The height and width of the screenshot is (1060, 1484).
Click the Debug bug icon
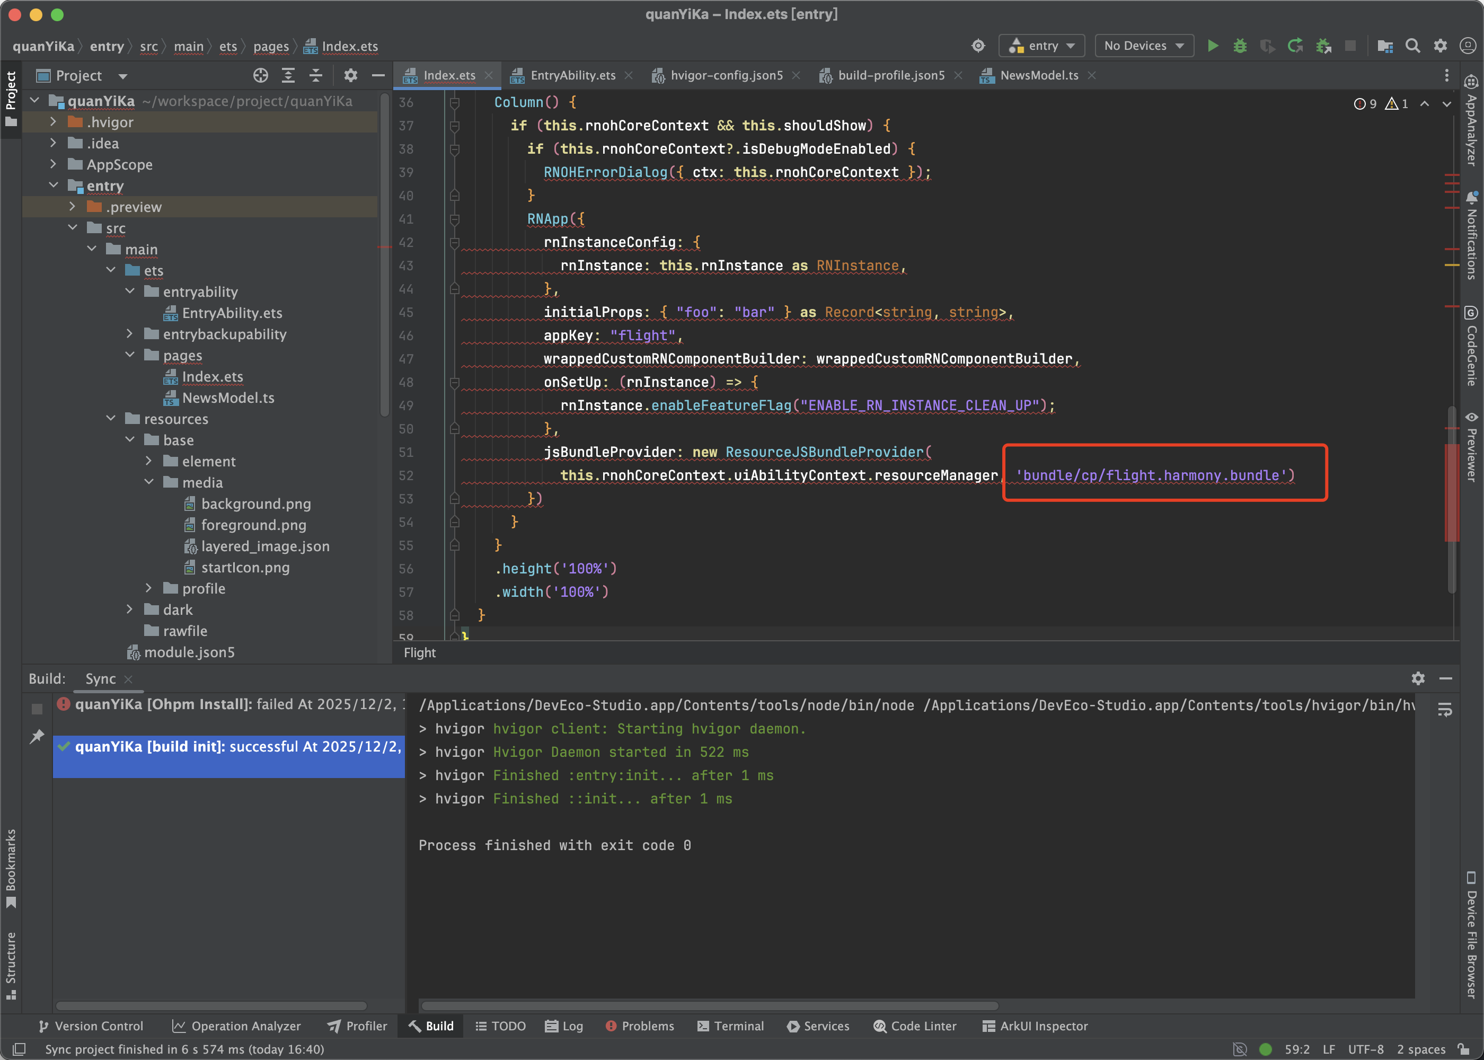pos(1240,46)
